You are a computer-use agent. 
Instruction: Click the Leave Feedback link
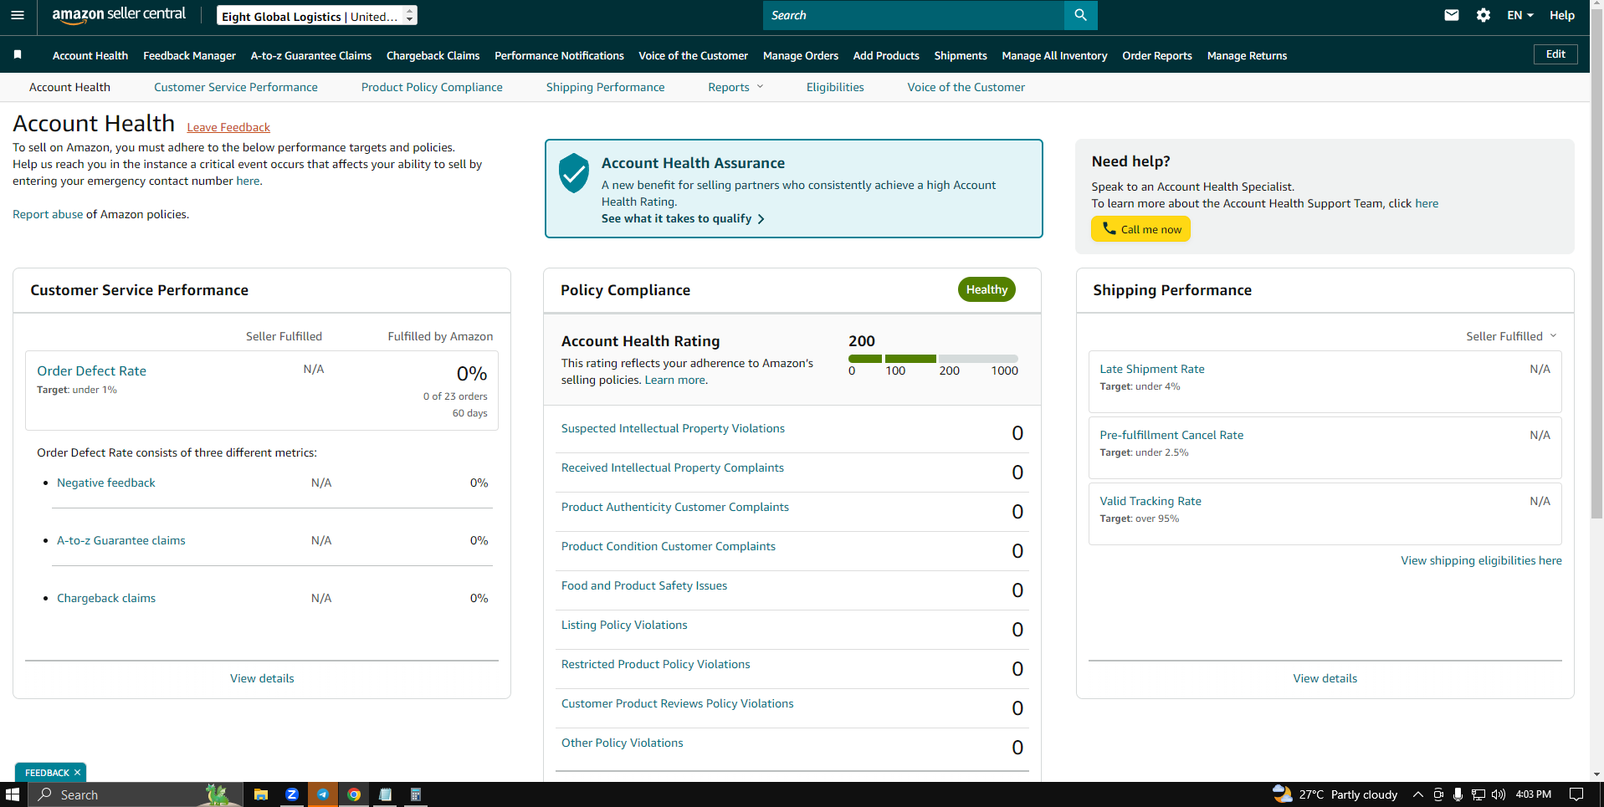coord(228,127)
